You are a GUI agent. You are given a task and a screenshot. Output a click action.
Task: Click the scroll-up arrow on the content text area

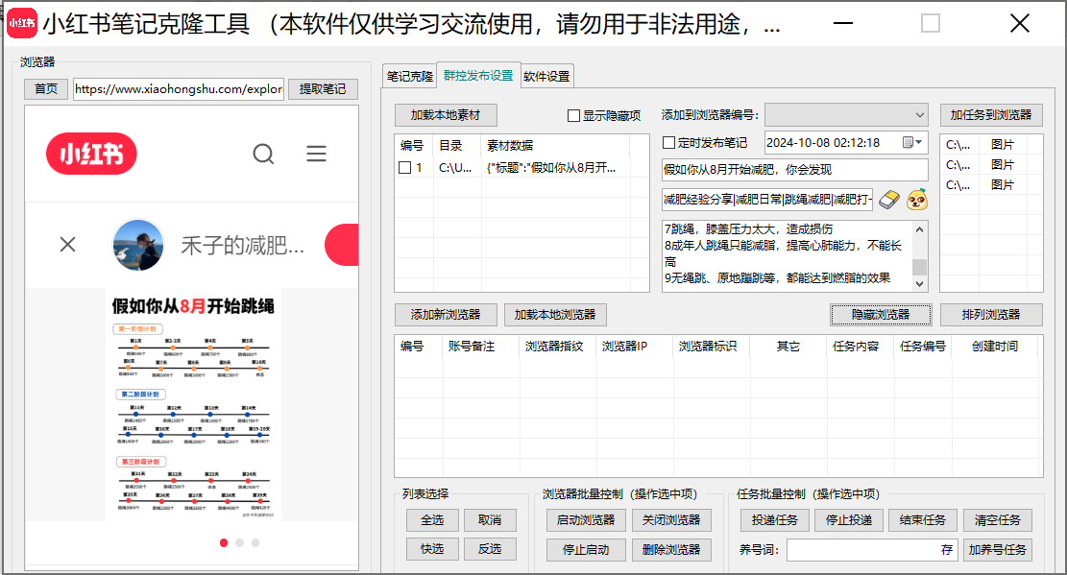point(919,229)
